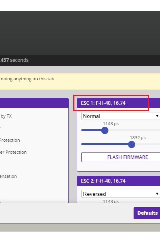Click dropdown arrow beside Reversed for ESC 2
The height and width of the screenshot is (232, 160).
point(157,194)
